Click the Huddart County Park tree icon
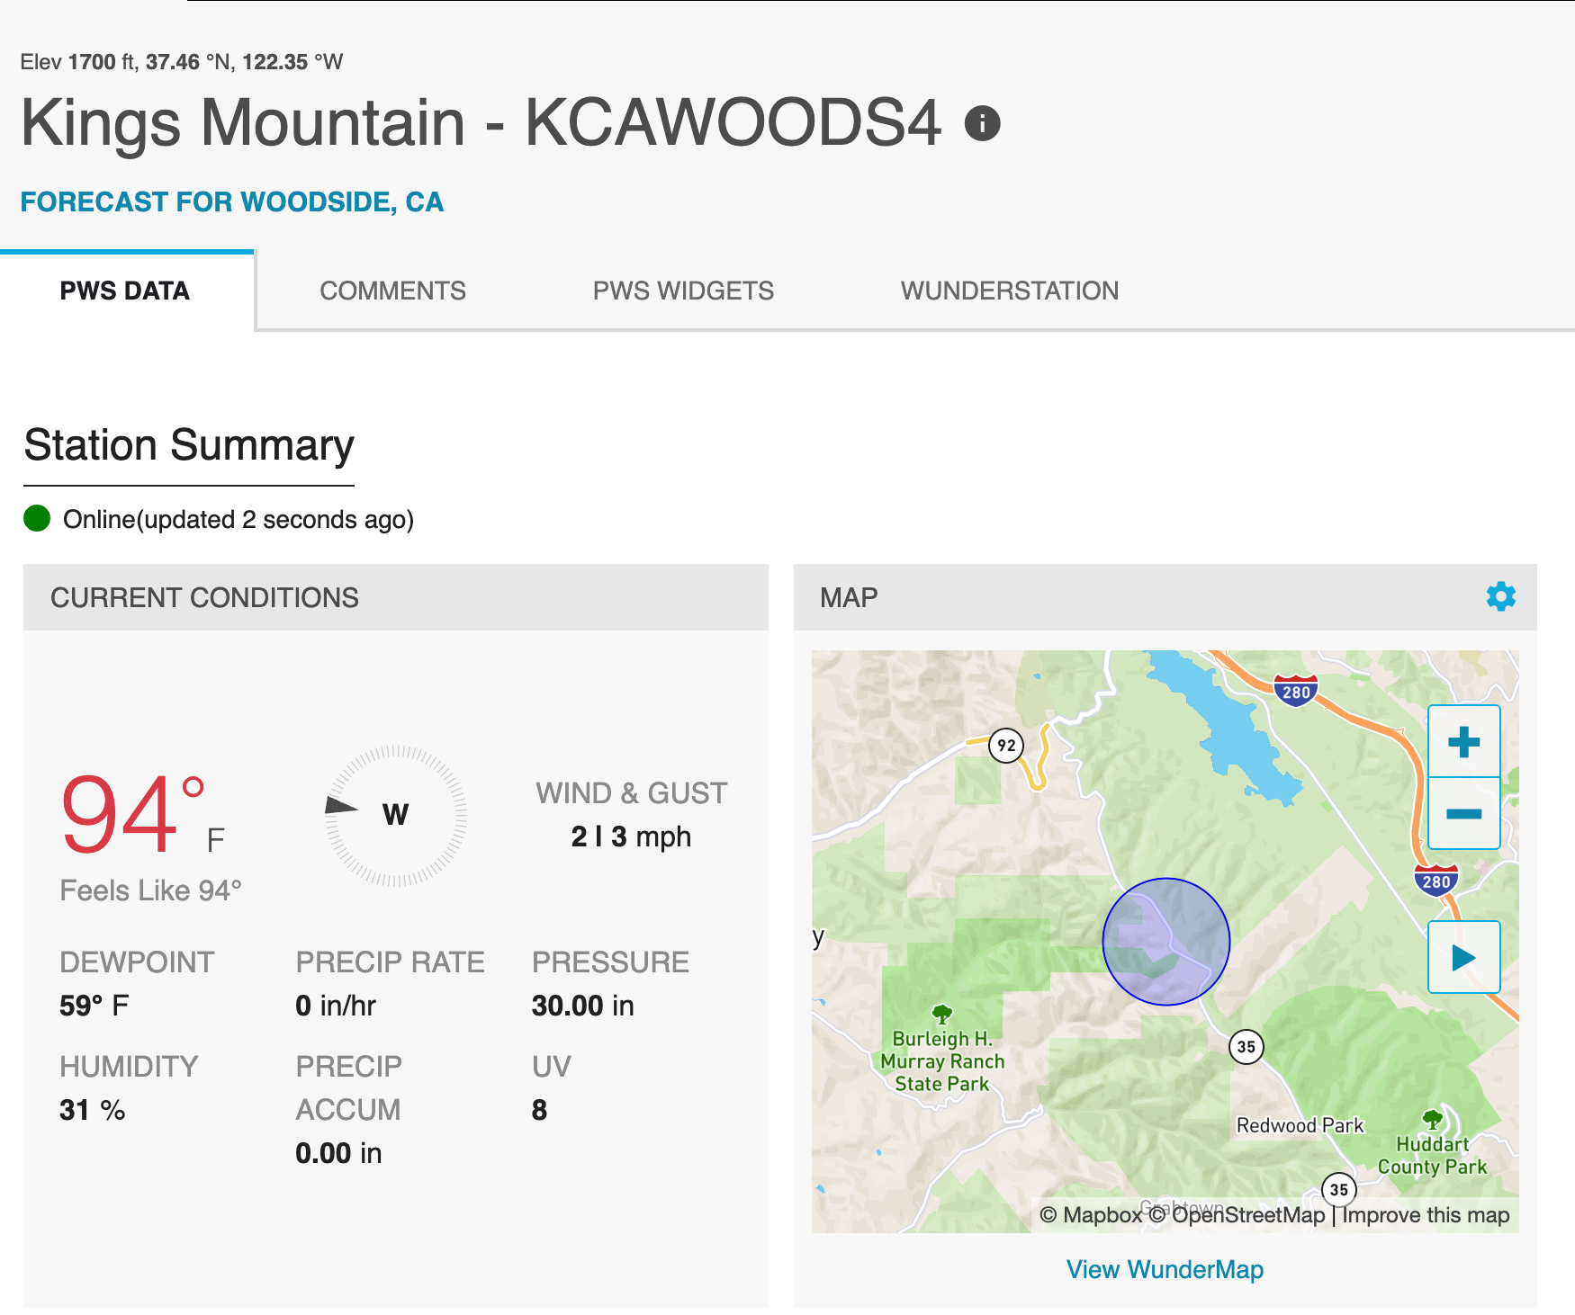The width and height of the screenshot is (1575, 1315). 1432,1120
